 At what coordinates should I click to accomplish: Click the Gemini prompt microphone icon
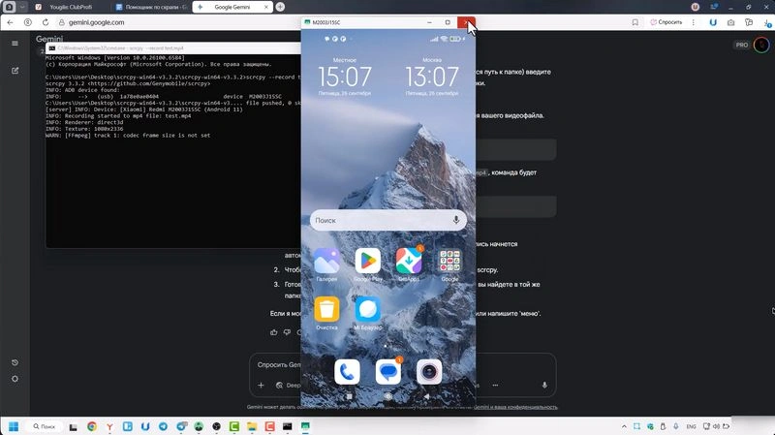click(x=544, y=385)
